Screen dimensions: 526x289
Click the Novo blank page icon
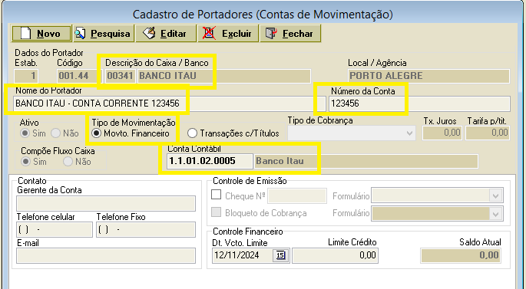point(25,34)
